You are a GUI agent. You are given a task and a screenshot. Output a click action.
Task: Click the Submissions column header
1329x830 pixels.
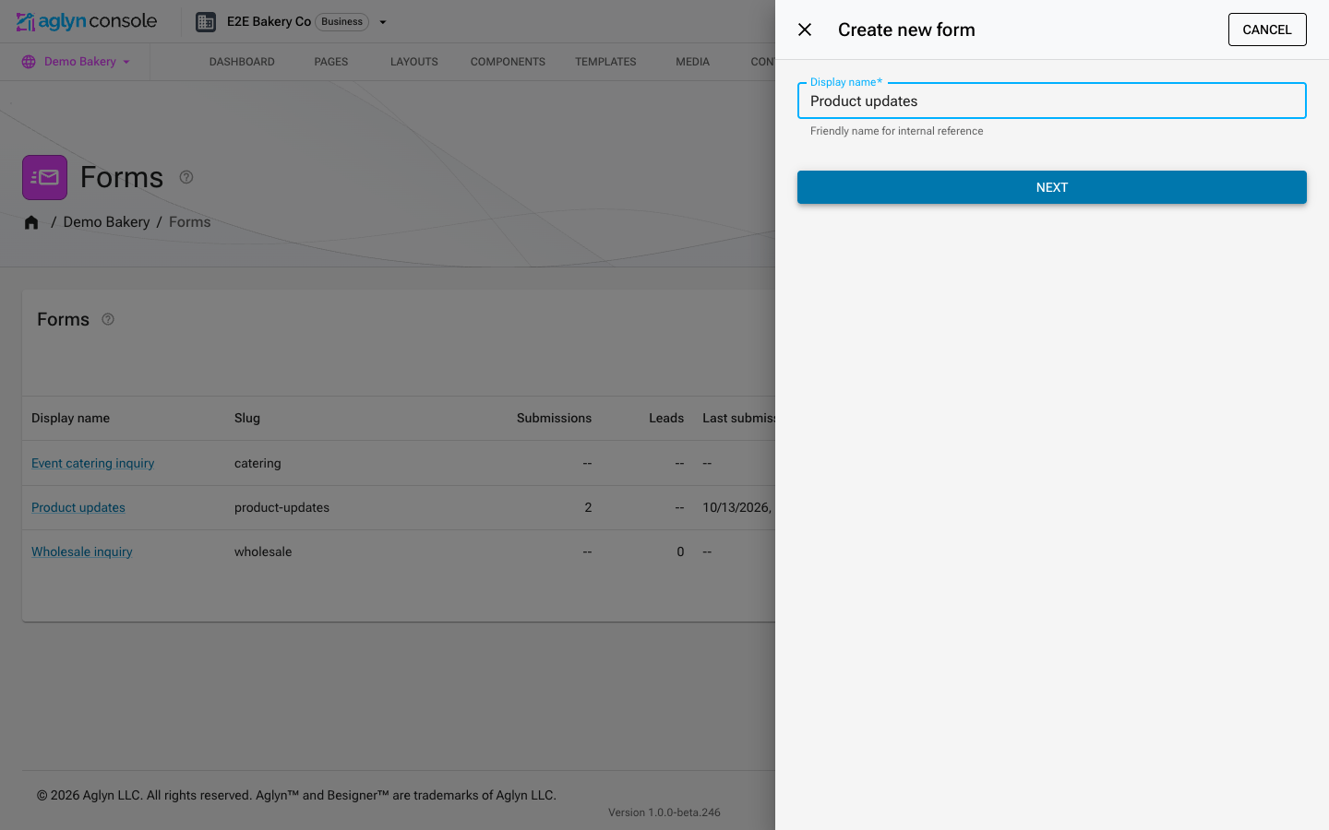pyautogui.click(x=554, y=418)
